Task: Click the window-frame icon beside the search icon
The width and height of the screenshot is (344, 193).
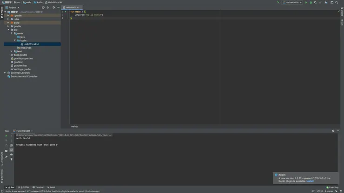Action: (332, 2)
